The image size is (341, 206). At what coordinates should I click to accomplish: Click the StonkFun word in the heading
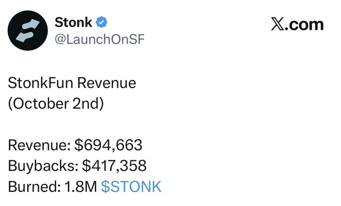click(41, 83)
